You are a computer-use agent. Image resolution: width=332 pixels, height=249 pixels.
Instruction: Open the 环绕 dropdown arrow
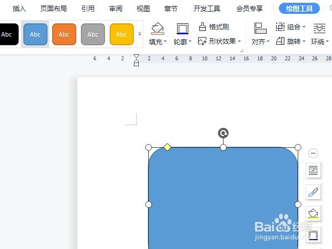328,41
